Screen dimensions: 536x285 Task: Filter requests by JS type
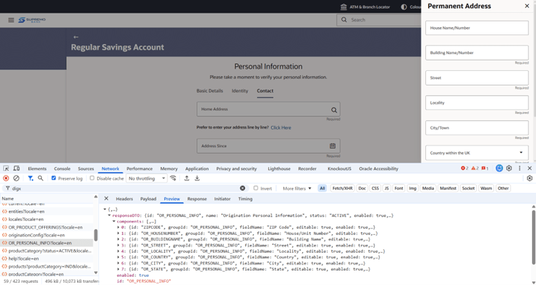(386, 189)
